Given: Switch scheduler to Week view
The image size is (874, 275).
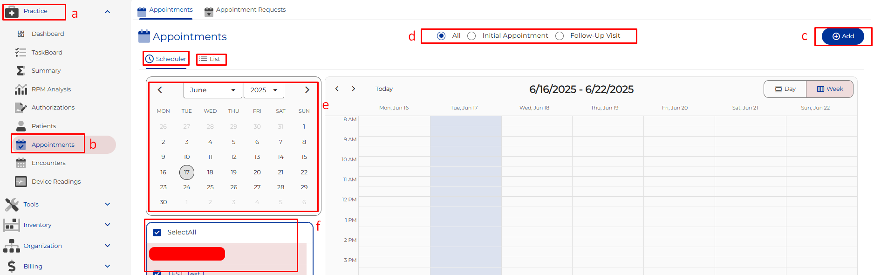Looking at the screenshot, I should click(x=830, y=89).
